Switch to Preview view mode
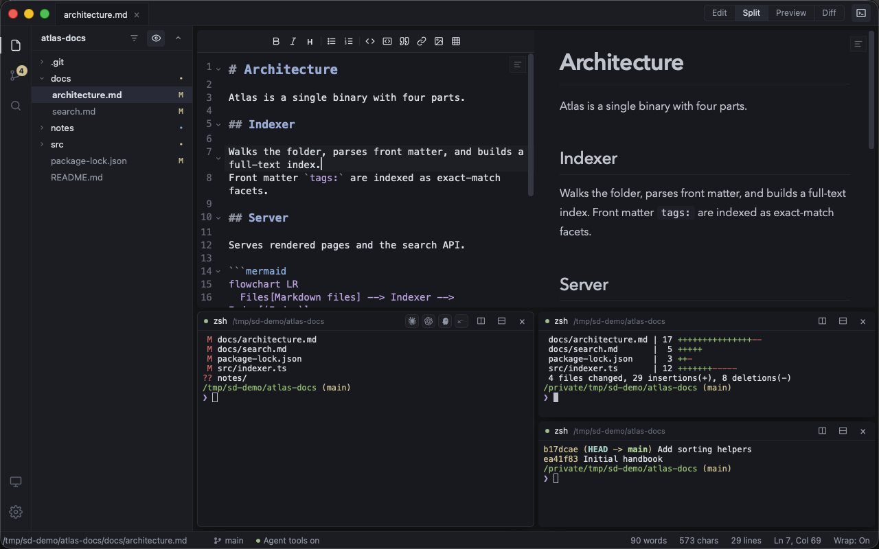The height and width of the screenshot is (549, 879). (x=791, y=13)
